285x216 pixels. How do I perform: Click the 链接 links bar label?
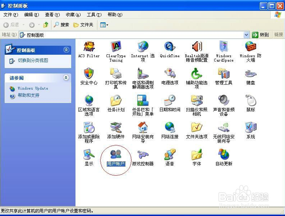[279, 35]
